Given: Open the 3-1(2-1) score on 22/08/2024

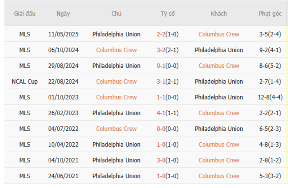Looking at the screenshot, I should click(x=167, y=82).
